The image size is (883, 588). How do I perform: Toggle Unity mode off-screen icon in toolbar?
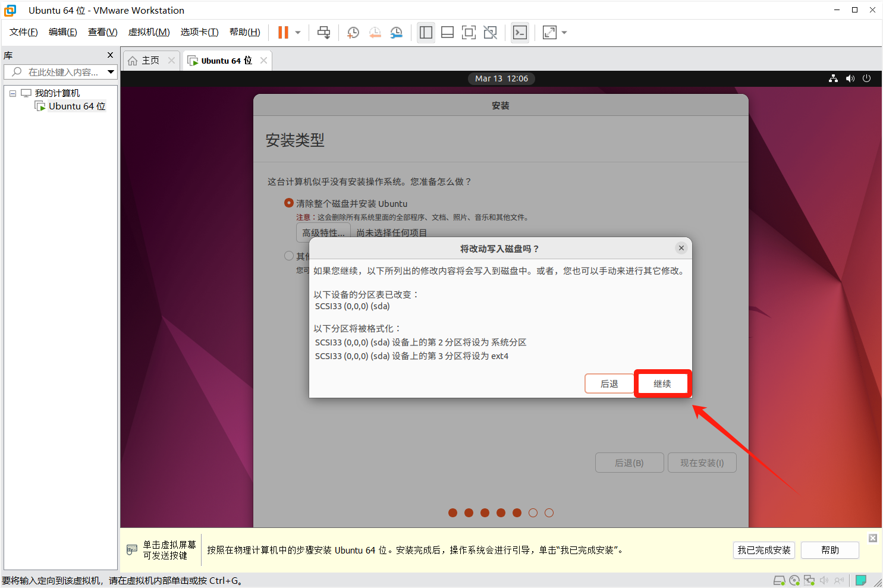490,33
